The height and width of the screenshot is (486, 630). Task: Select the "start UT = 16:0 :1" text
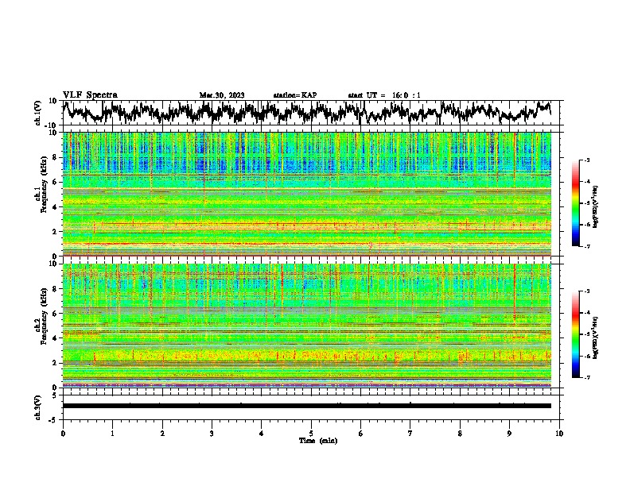[x=384, y=95]
